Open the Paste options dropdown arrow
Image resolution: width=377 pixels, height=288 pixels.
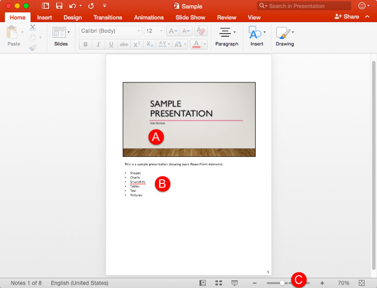click(x=23, y=32)
